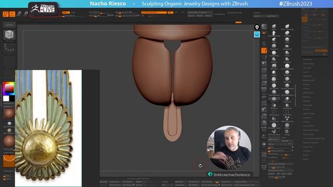333x187 pixels.
Task: Toggle the Dynamic button next to Draw Size
Action: (110, 15)
